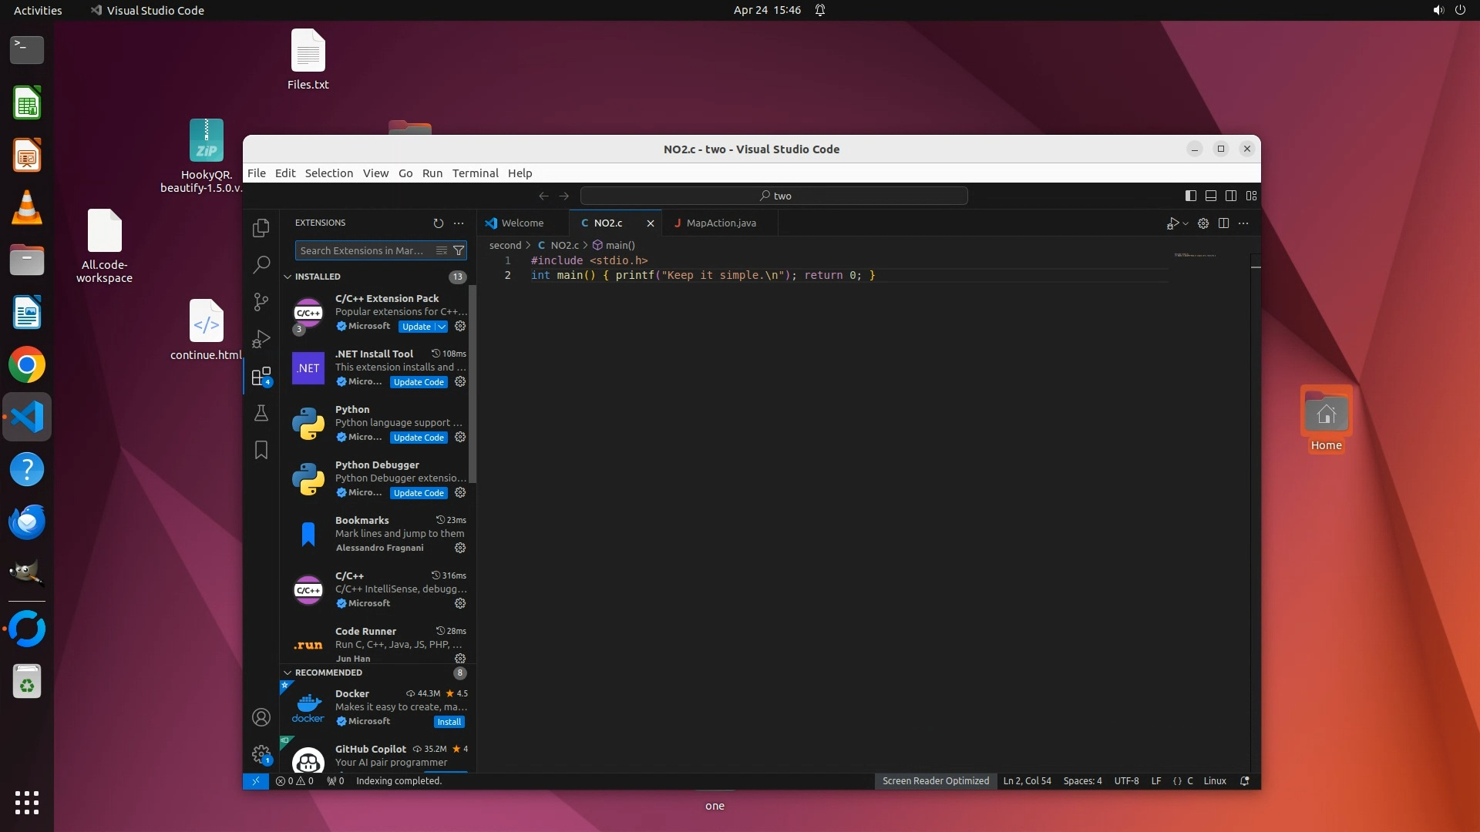
Task: Open manage gear for Bookmarks extension
Action: point(460,548)
